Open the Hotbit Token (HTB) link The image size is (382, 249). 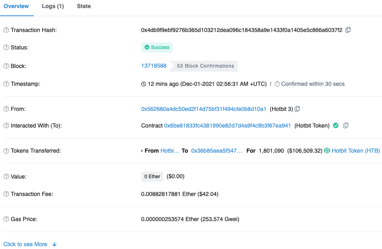(356, 151)
